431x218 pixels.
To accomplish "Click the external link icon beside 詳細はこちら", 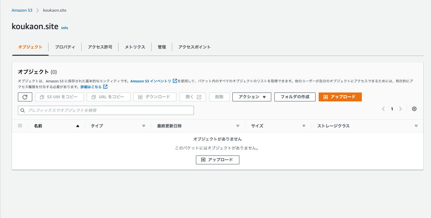I will tap(105, 87).
